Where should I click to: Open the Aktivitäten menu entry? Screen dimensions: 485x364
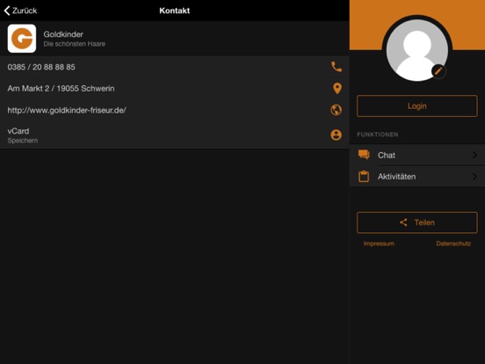pyautogui.click(x=417, y=177)
